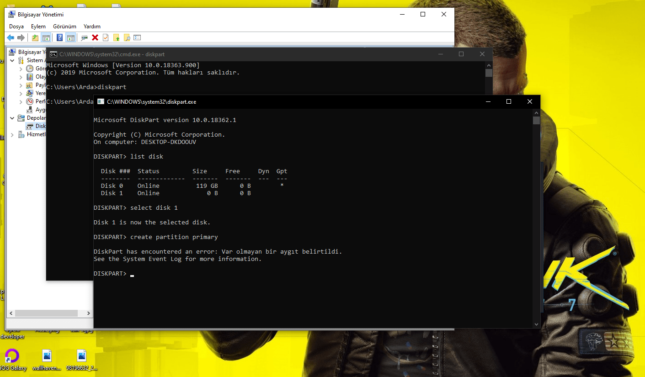Click the "DISKPART> list disk" line
645x377 pixels.
point(128,157)
